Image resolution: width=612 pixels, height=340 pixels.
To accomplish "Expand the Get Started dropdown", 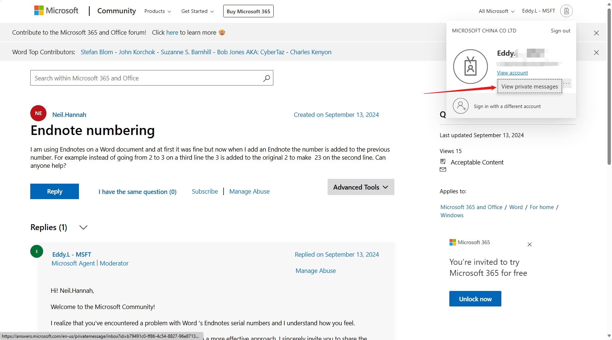I will [x=197, y=11].
